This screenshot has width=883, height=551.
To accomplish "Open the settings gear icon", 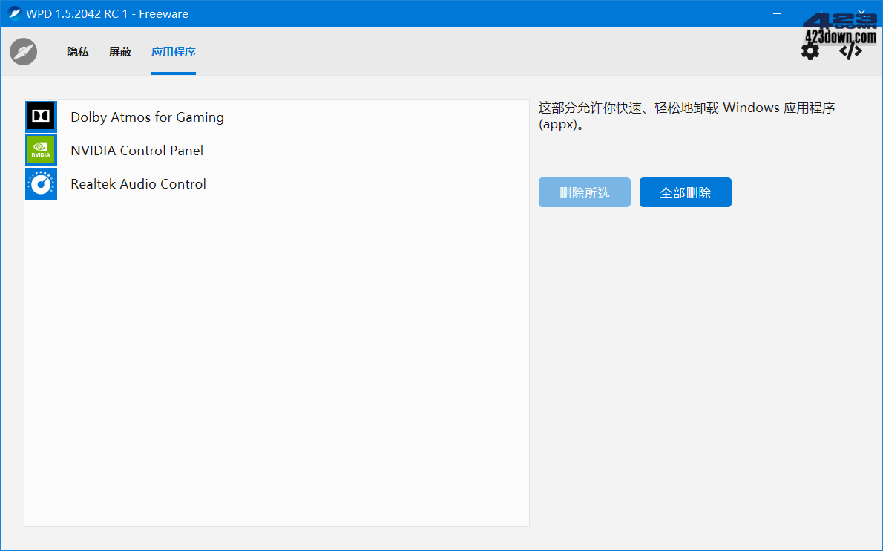I will 810,50.
